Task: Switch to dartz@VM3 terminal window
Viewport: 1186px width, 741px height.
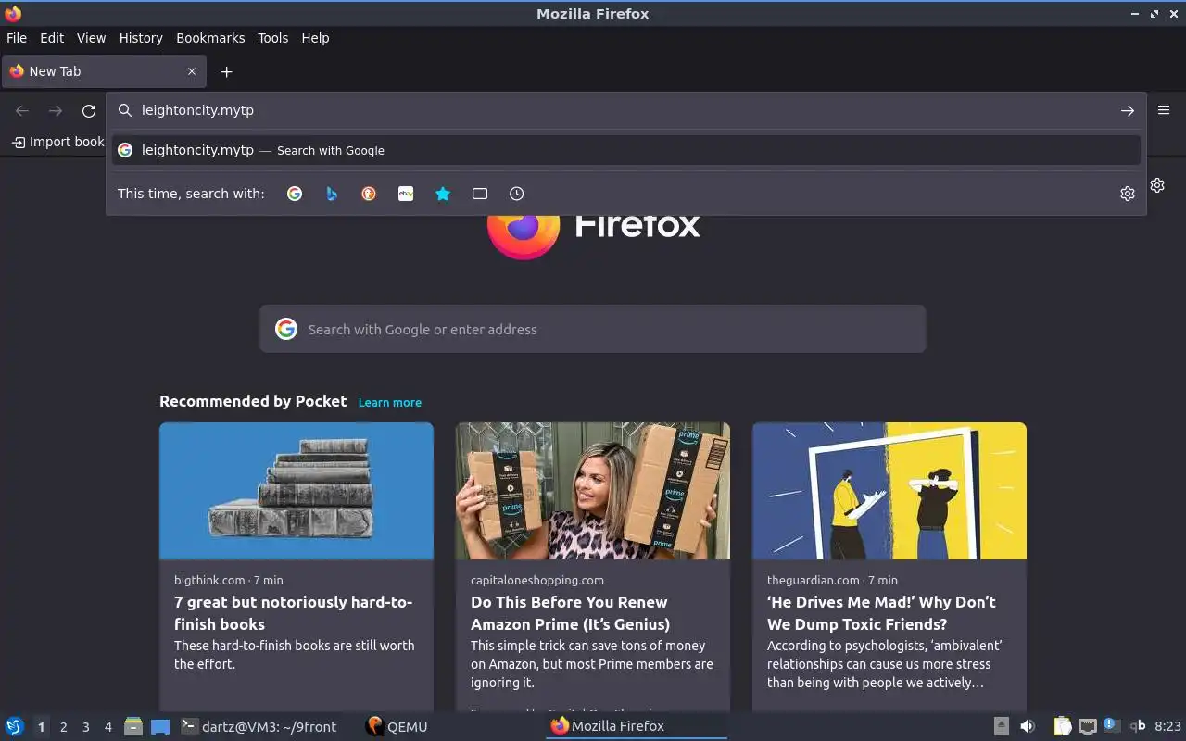Action: (x=258, y=726)
